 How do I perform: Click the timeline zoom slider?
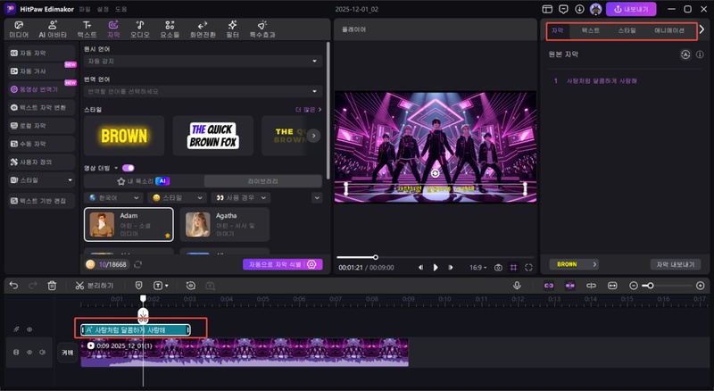coord(650,286)
